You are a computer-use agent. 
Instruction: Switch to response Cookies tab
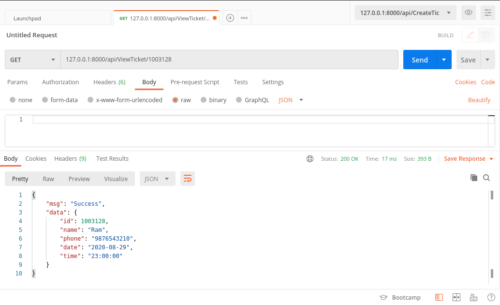pos(36,158)
